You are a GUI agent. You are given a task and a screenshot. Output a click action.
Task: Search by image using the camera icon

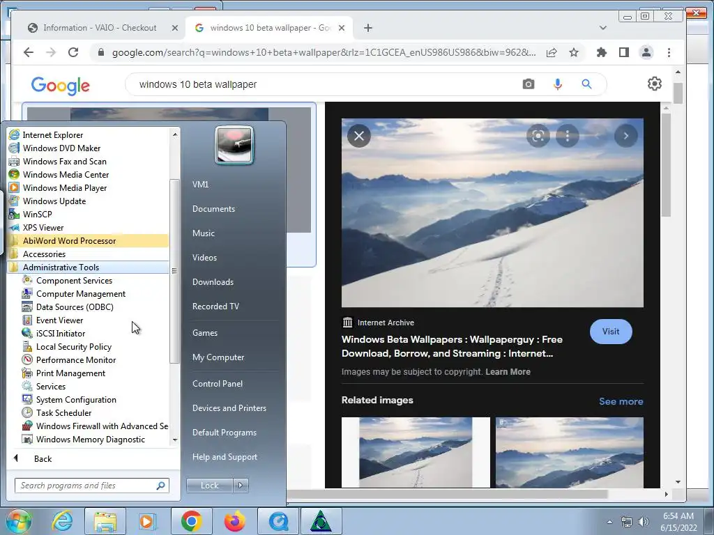pyautogui.click(x=529, y=84)
